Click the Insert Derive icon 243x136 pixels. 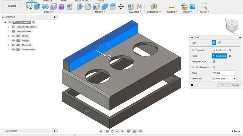click(185, 7)
